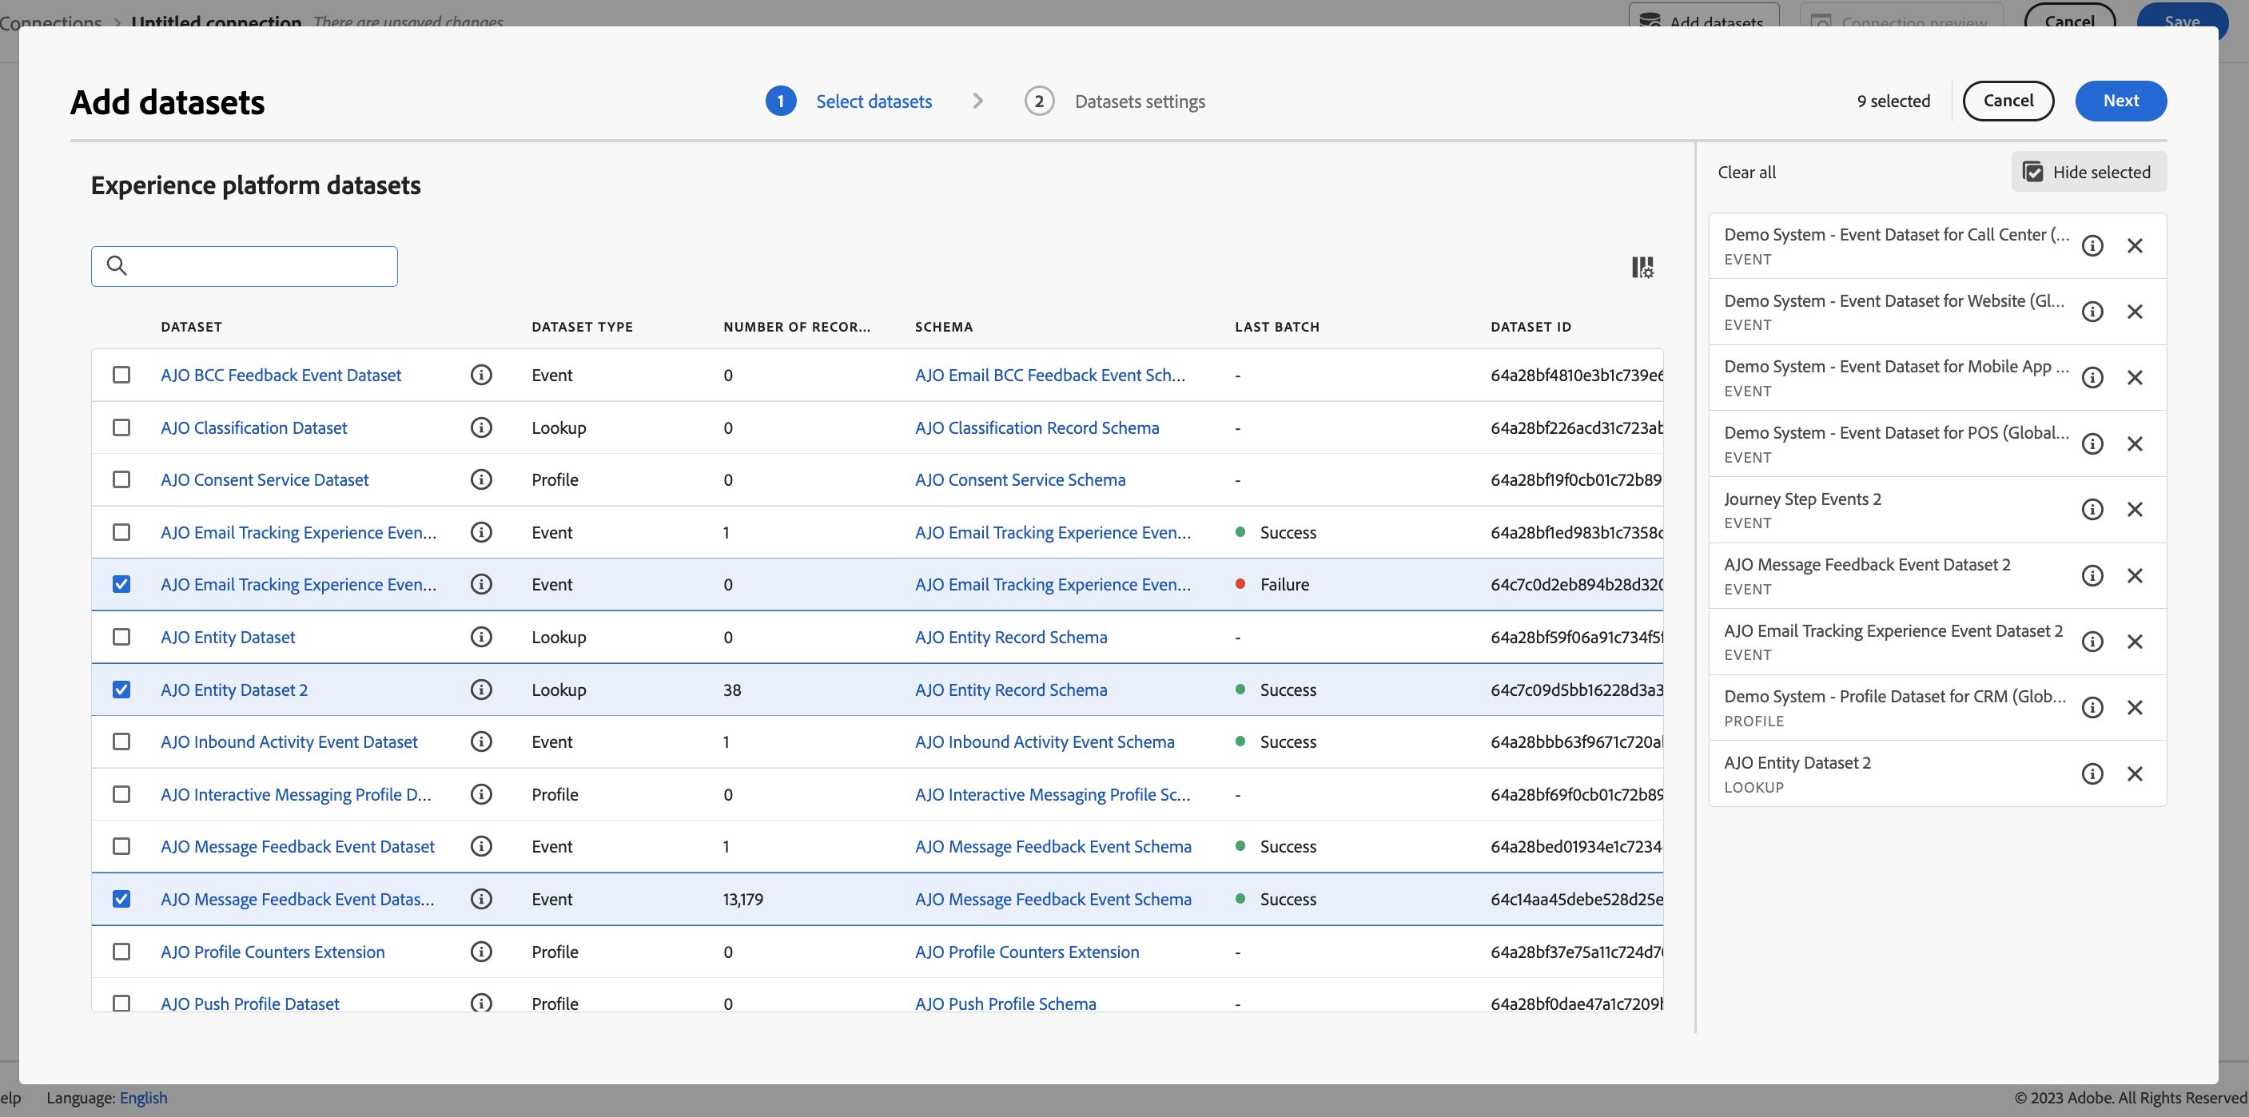Show info for Demo System POS event dataset
Image resolution: width=2249 pixels, height=1117 pixels.
pos(2092,444)
